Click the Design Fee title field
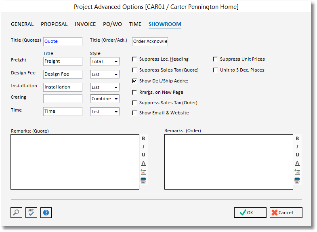 [x=63, y=74]
